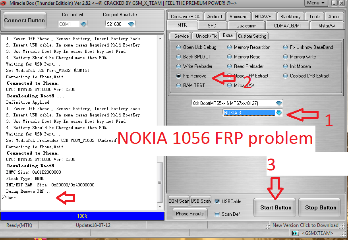Viewport: 348px width, 244px height.
Task: Click New Version Click to Download link
Action: (305, 225)
